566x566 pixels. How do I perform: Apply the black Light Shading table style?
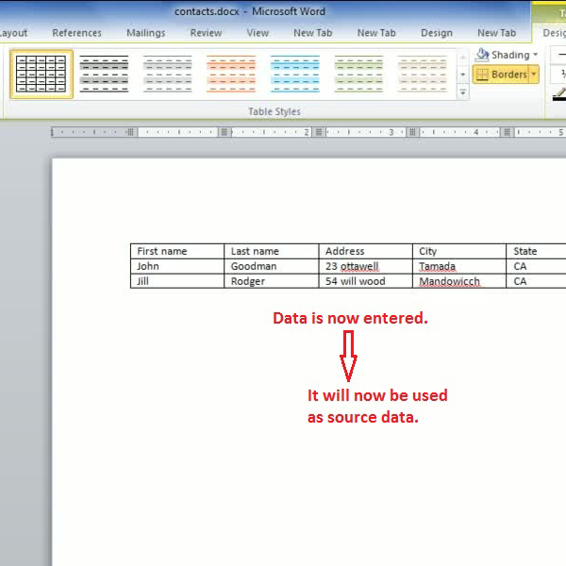click(104, 75)
